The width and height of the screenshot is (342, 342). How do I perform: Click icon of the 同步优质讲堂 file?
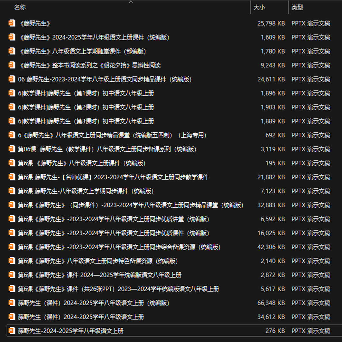pos(12,218)
